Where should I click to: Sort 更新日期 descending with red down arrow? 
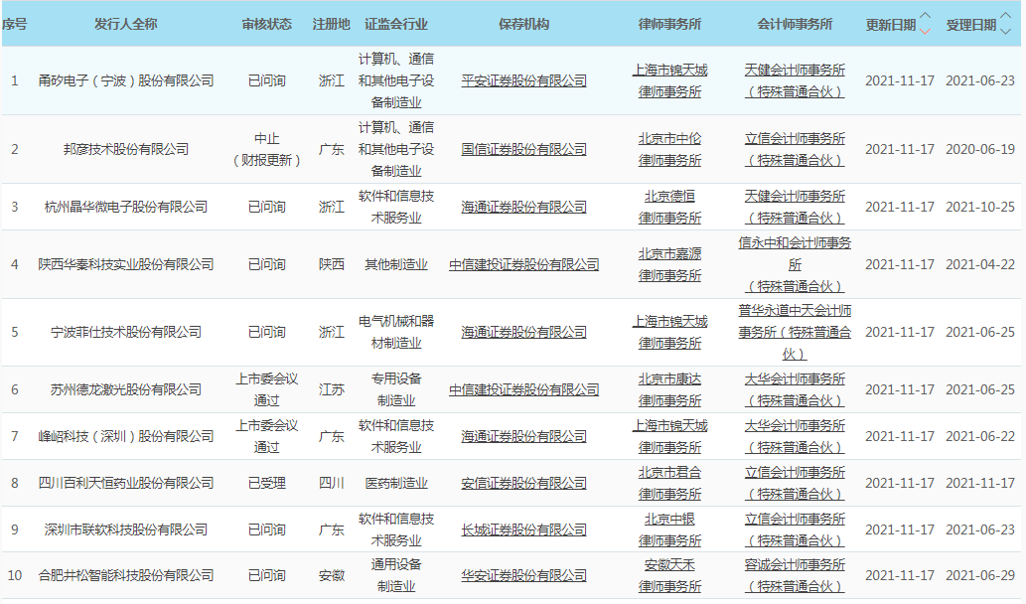point(926,31)
